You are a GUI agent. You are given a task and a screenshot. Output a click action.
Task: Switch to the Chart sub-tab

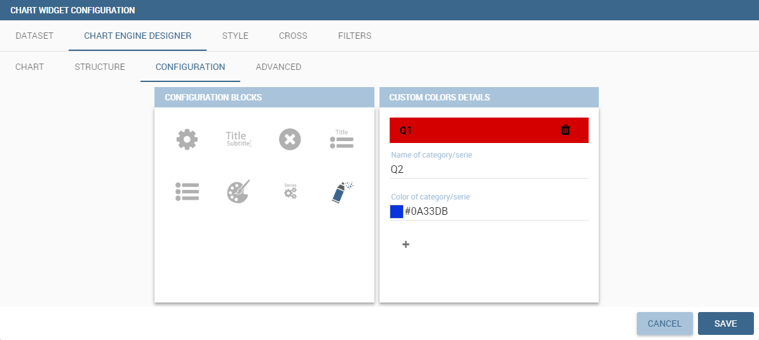tap(29, 67)
